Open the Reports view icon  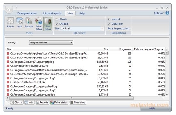(29, 22)
